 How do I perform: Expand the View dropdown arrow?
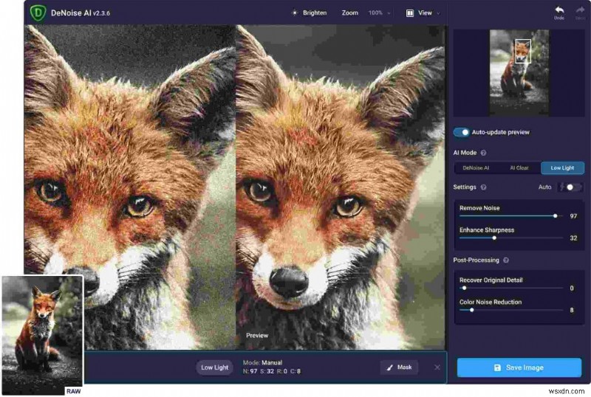tap(438, 13)
